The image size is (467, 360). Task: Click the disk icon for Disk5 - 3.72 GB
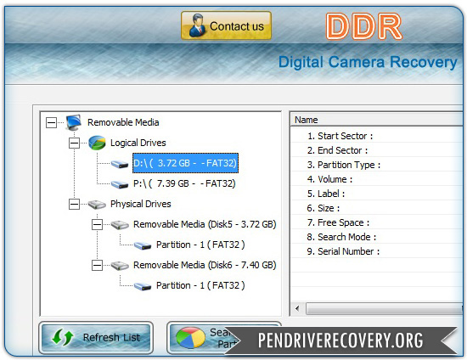[120, 225]
